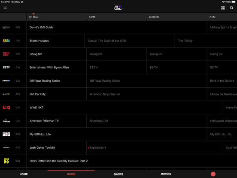237x178 pixels.
Task: Open Shooting USA listing
Action: [x=146, y=121]
